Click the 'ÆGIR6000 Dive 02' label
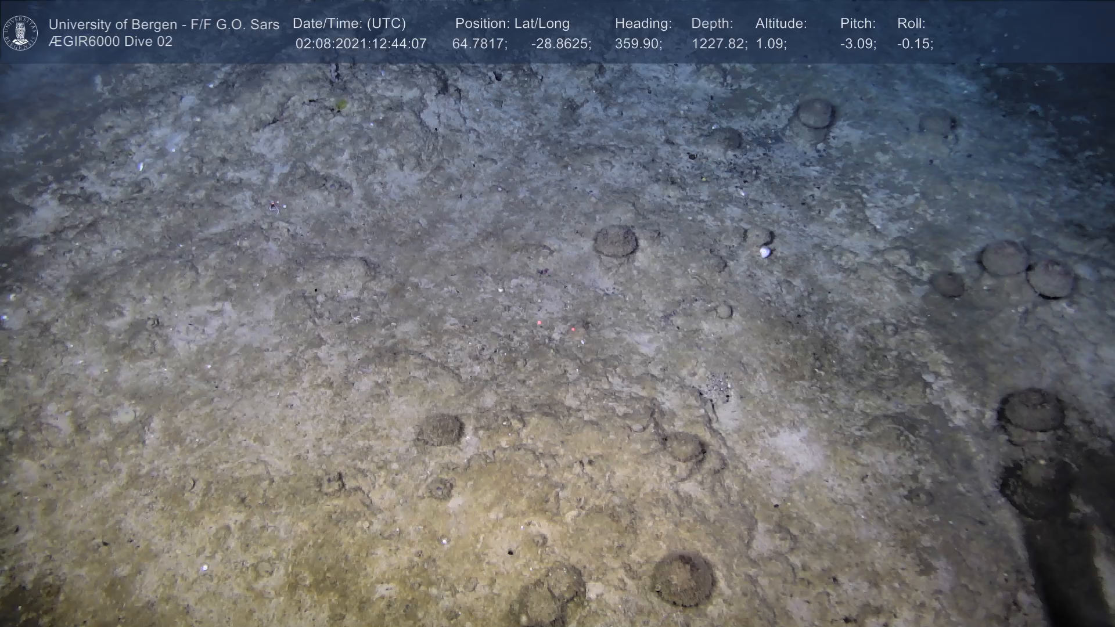Viewport: 1115px width, 627px height. tap(110, 42)
